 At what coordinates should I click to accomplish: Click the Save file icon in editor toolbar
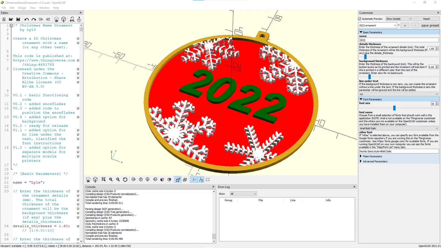[x=18, y=19]
